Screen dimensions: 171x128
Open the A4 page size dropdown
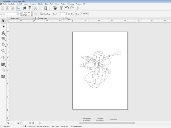click(18, 14)
